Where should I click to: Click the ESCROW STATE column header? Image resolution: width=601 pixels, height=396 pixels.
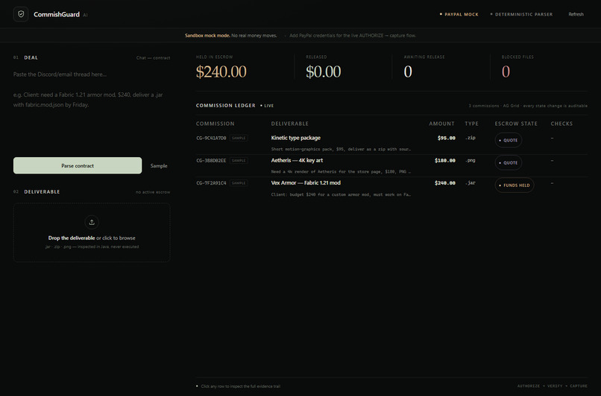click(516, 124)
